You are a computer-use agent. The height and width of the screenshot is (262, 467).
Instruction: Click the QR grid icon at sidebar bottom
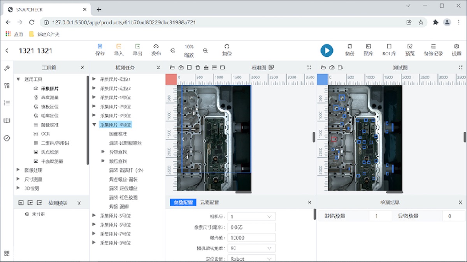[x=7, y=253]
